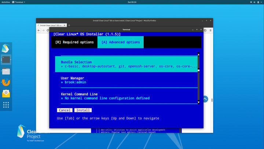This screenshot has height=149, width=264.
Task: Toggle editors checkbox on webpage
Action: coord(98,132)
